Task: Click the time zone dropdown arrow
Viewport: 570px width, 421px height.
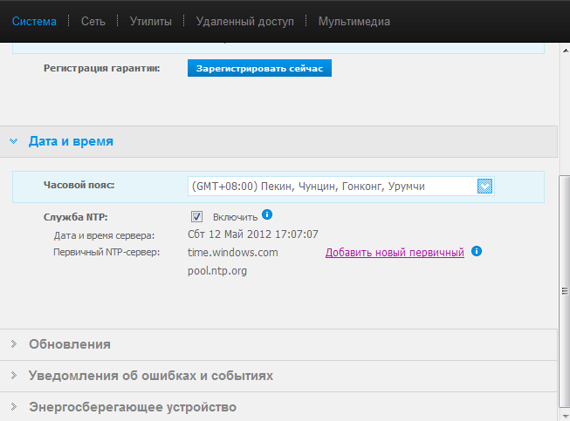Action: pyautogui.click(x=484, y=187)
